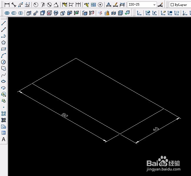Select the Color Edges tool
This screenshot has height=176, width=191.
click(x=92, y=13)
